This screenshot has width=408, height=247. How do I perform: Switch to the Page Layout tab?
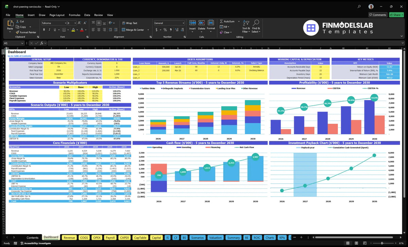coord(57,15)
